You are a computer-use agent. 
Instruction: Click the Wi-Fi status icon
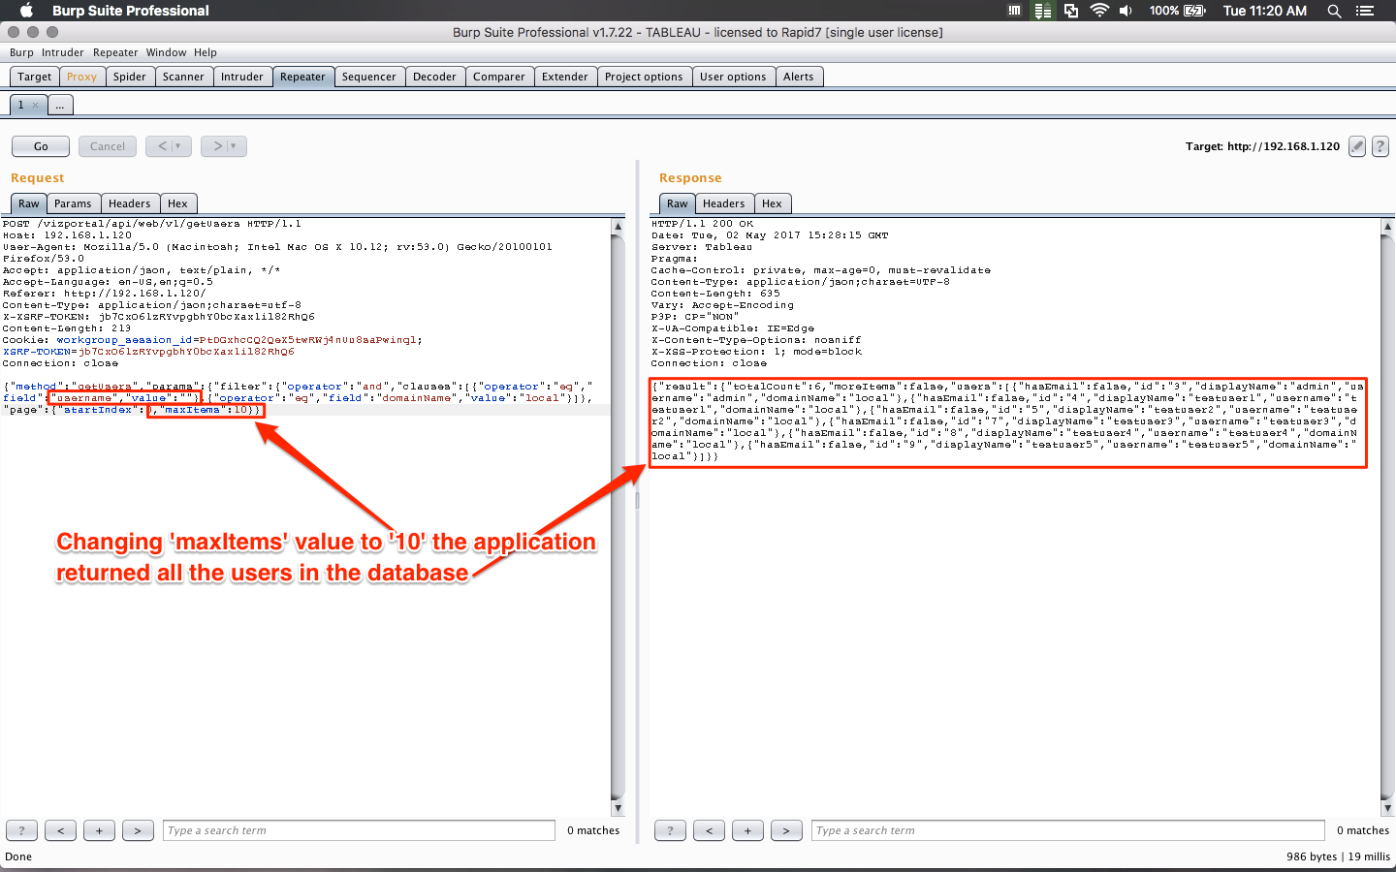pyautogui.click(x=1099, y=11)
